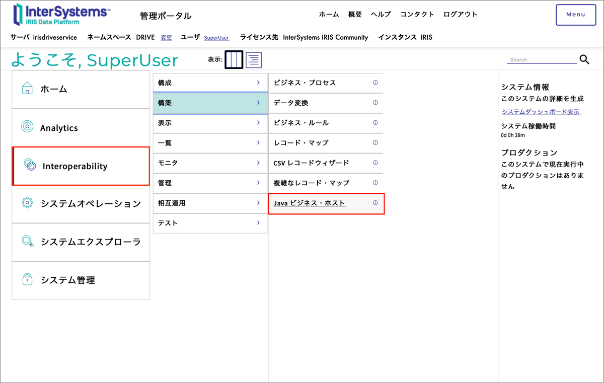Click the search magnifier icon
The width and height of the screenshot is (604, 383).
[x=584, y=59]
